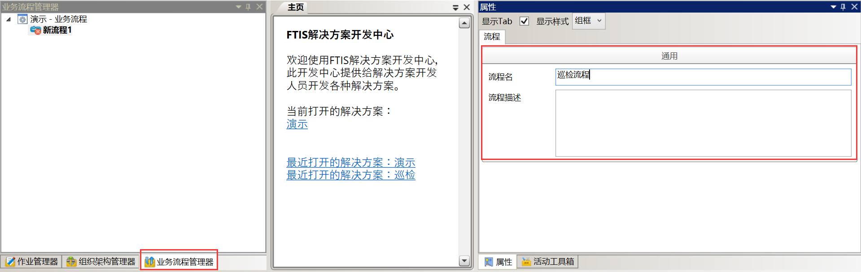Click the 业务流程管理器 tab icon
The height and width of the screenshot is (272, 861).
pyautogui.click(x=149, y=261)
